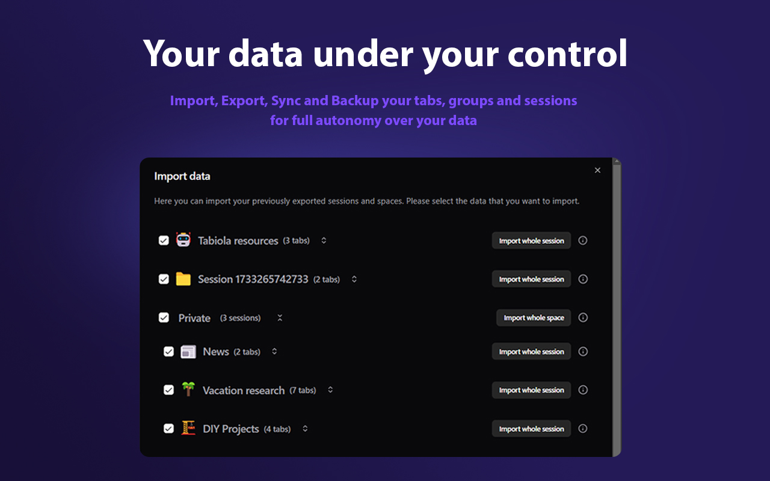Open info icon for Vacation research row

coord(582,390)
